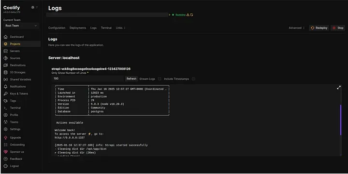This screenshot has width=348, height=174.
Task: Open the Servers icon in sidebar
Action: click(x=6, y=51)
